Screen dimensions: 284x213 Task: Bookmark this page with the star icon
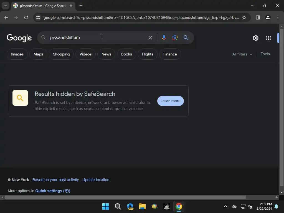244,17
